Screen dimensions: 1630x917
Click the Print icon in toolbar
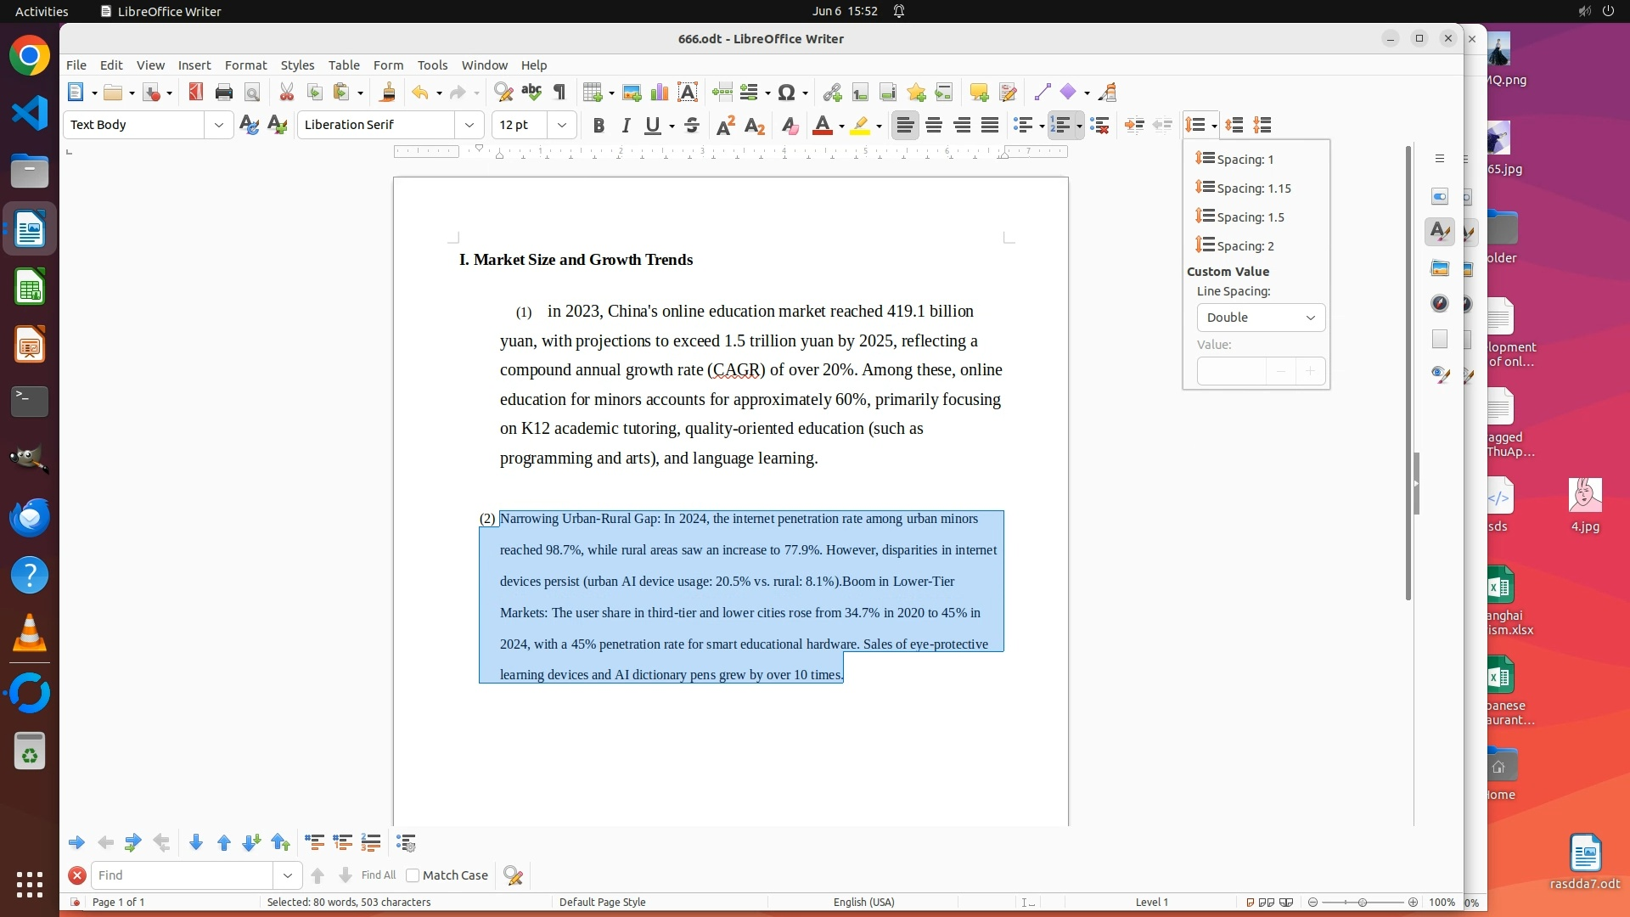click(224, 93)
